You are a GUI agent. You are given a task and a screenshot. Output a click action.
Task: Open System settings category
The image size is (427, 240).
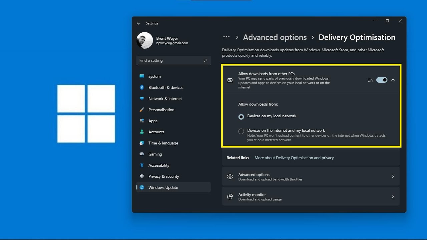tap(173, 76)
